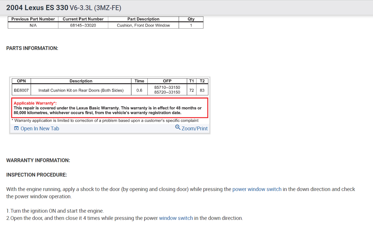Viewport: 373px width, 228px height.
Task: Select the T1 value 72
Action: (x=192, y=90)
